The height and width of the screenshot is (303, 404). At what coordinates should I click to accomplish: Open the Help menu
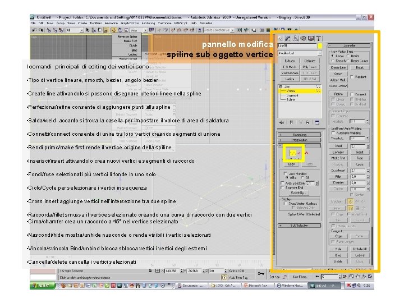coord(193,23)
